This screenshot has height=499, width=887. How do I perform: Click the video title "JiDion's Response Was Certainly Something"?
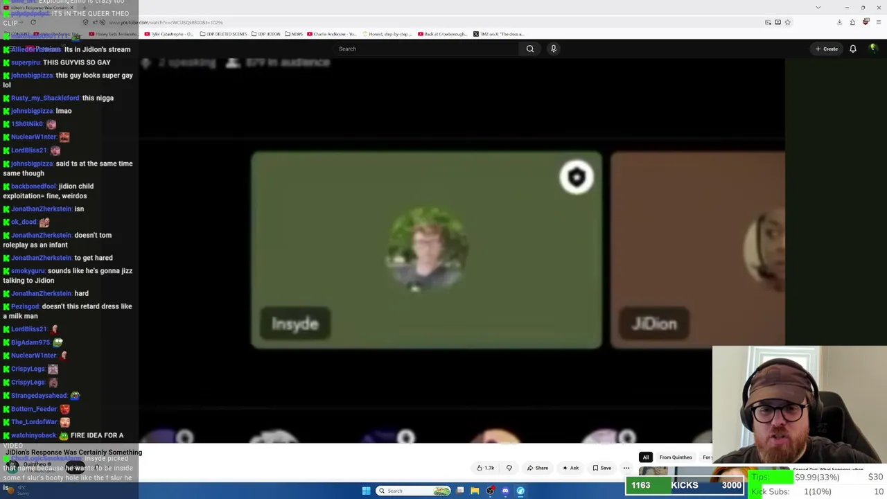74,453
